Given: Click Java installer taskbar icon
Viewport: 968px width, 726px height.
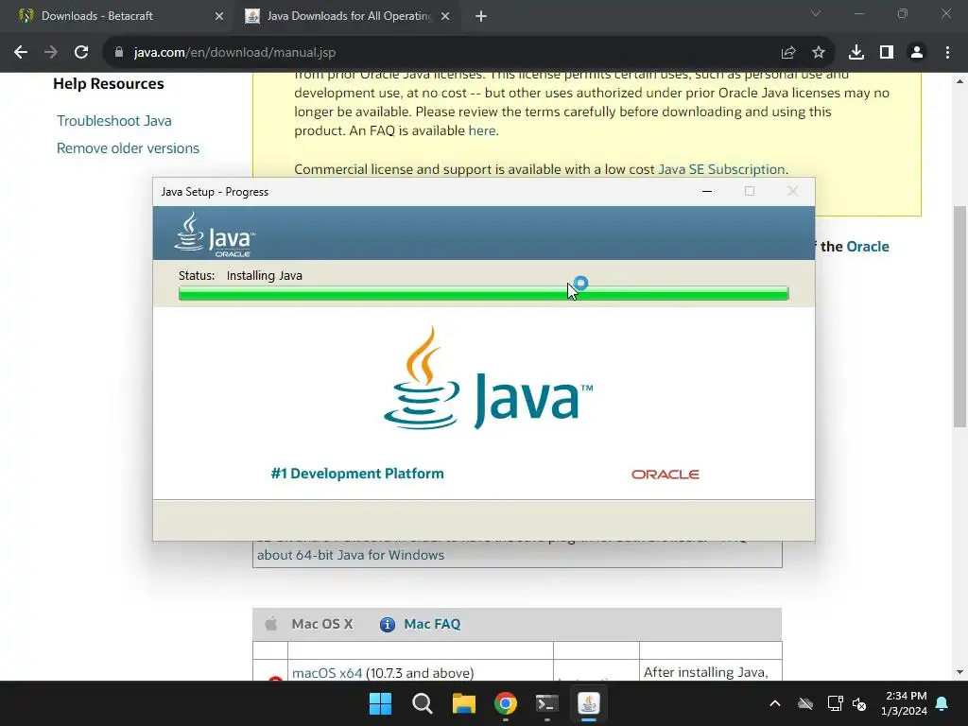Looking at the screenshot, I should (588, 703).
